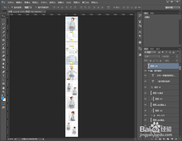The width and height of the screenshot is (182, 141).
Task: Toggle the 自动选择 checkbox
Action: tap(12, 7)
